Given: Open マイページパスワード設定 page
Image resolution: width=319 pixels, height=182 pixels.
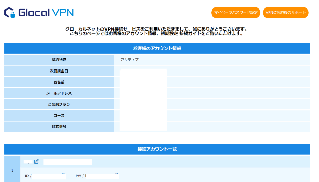Looking at the screenshot, I should coord(236,13).
